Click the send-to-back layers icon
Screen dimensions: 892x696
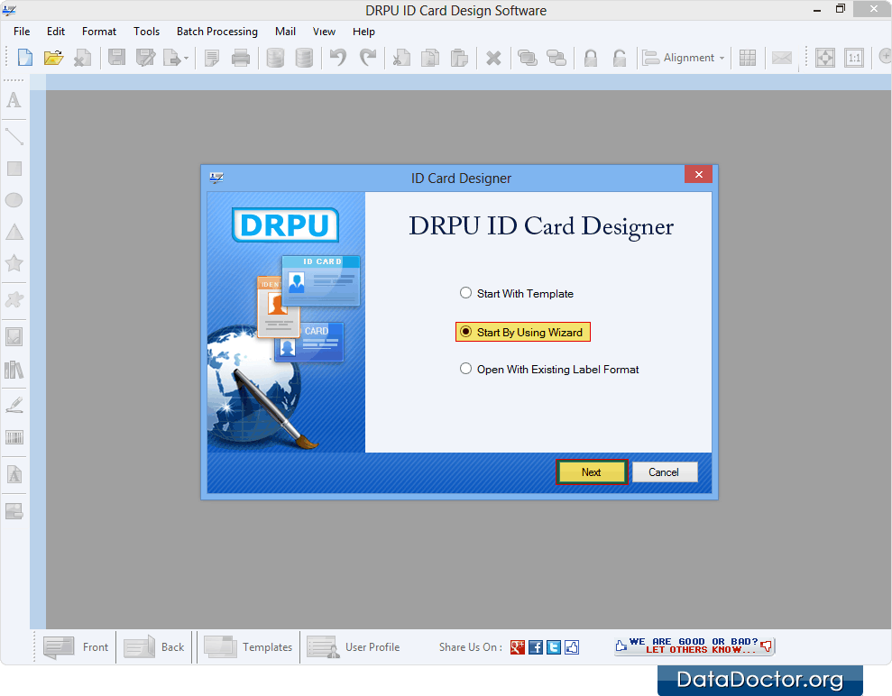click(556, 58)
